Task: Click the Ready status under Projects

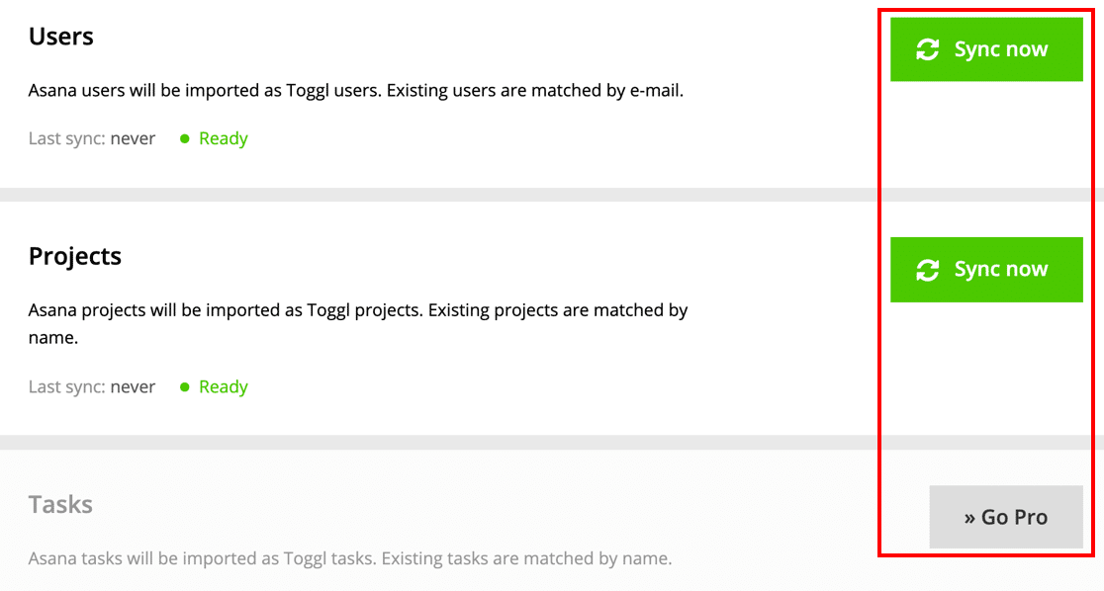Action: pyautogui.click(x=224, y=387)
